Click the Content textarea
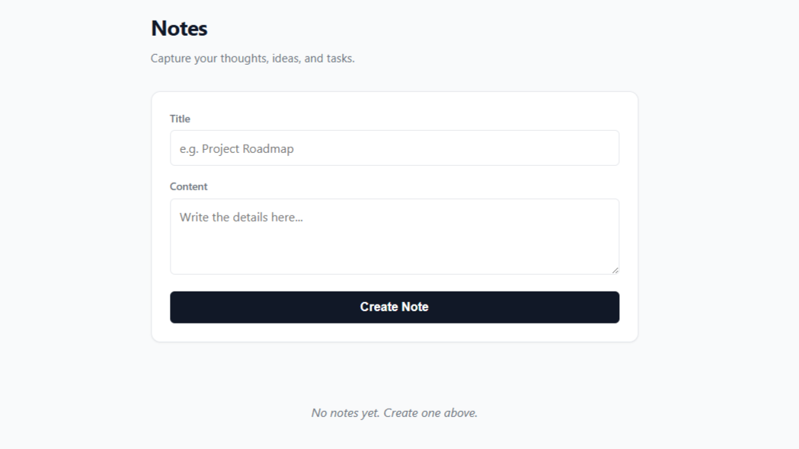Viewport: 799px width, 449px height. tap(394, 236)
